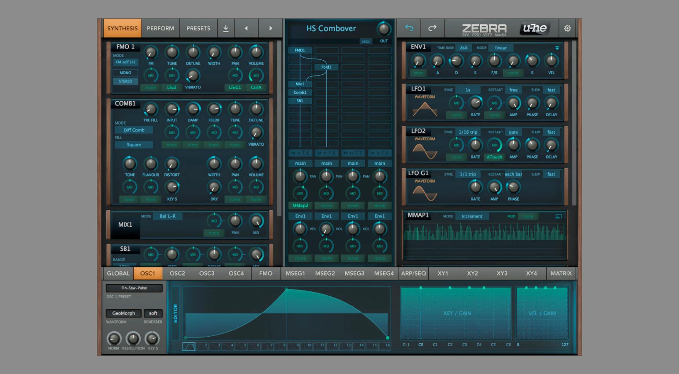679x374 pixels.
Task: Open the PRESETS tab
Action: 198,28
